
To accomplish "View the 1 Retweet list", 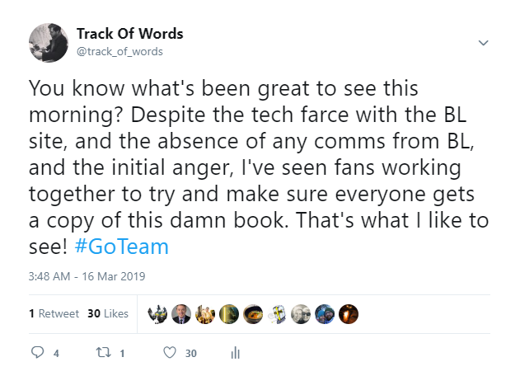I will point(54,313).
